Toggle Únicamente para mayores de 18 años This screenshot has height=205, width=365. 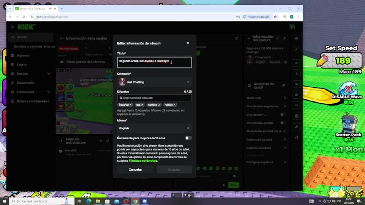coord(188,138)
